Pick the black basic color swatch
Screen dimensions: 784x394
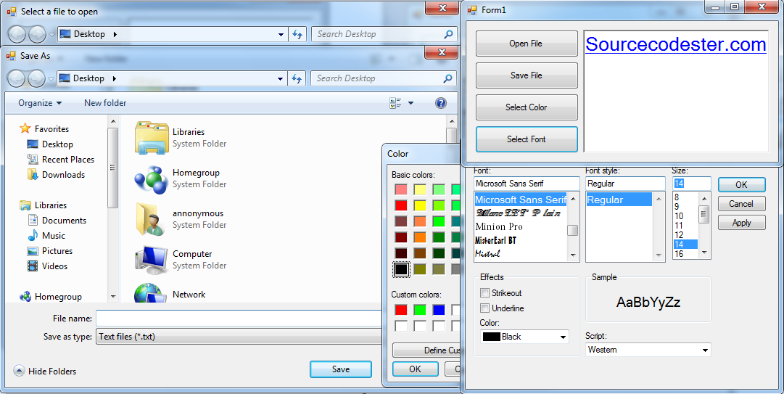tap(401, 269)
